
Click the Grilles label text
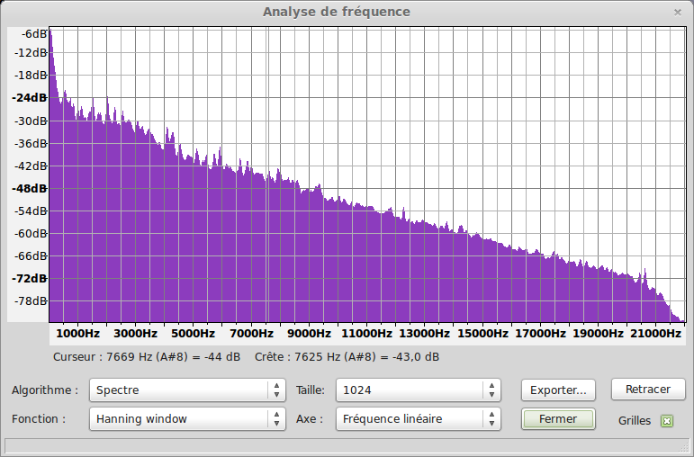(x=635, y=421)
